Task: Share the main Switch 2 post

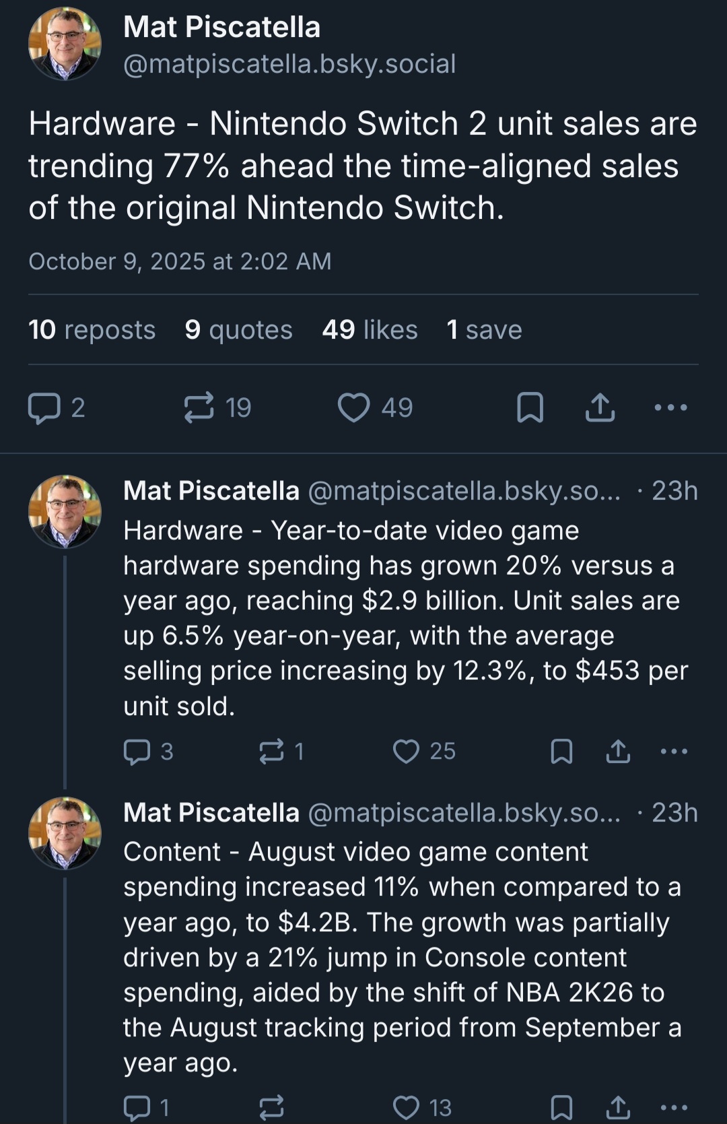Action: (x=600, y=407)
